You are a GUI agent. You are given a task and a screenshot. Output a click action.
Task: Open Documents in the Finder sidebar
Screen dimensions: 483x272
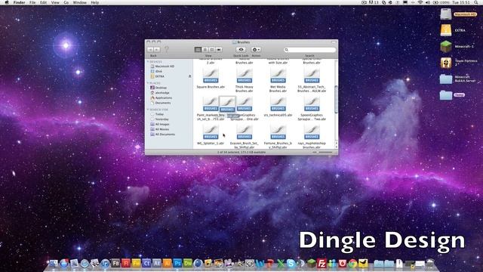coord(161,103)
